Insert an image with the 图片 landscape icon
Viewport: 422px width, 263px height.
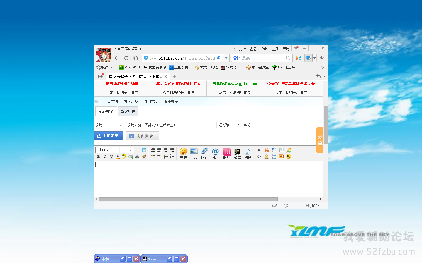[x=194, y=153]
